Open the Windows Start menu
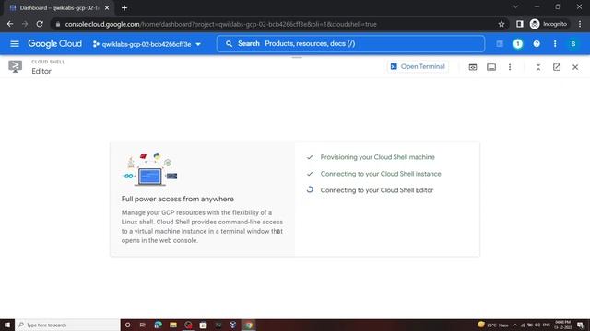 pyautogui.click(x=7, y=325)
